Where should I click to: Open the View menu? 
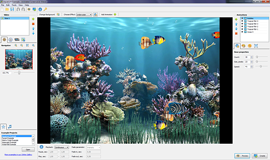(x=21, y=5)
